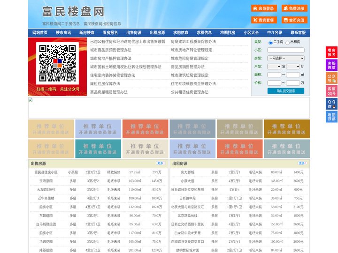The image size is (338, 253).
Task: Open the 华园花园 sale listing
Action: pos(46,242)
